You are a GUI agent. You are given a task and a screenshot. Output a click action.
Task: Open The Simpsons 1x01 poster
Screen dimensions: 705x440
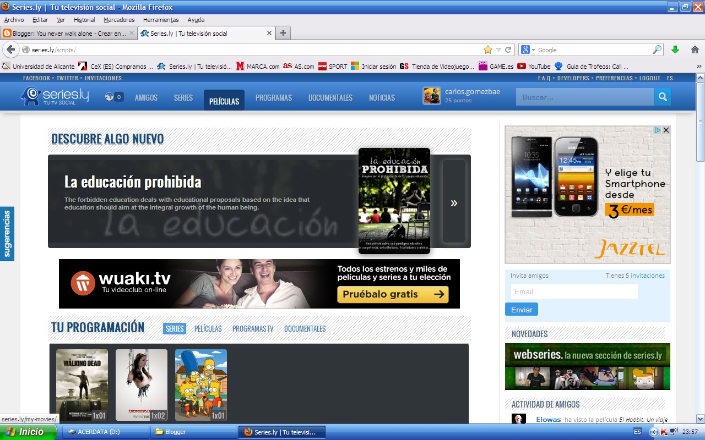click(x=201, y=385)
